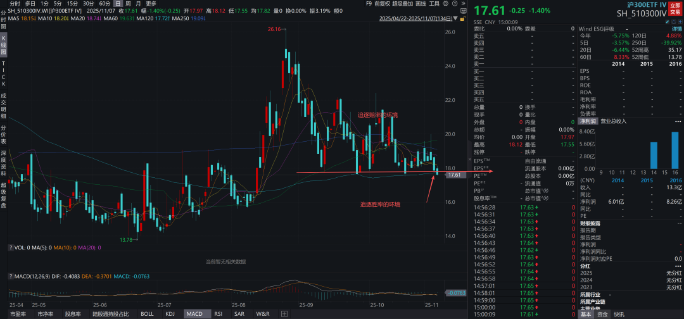
Task: Open the chart settings gear icon
Action: point(445,4)
